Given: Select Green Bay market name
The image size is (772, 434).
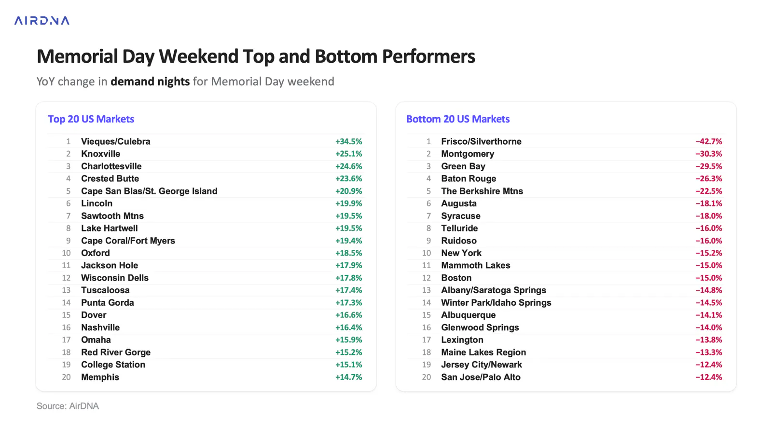Looking at the screenshot, I should click(x=463, y=166).
